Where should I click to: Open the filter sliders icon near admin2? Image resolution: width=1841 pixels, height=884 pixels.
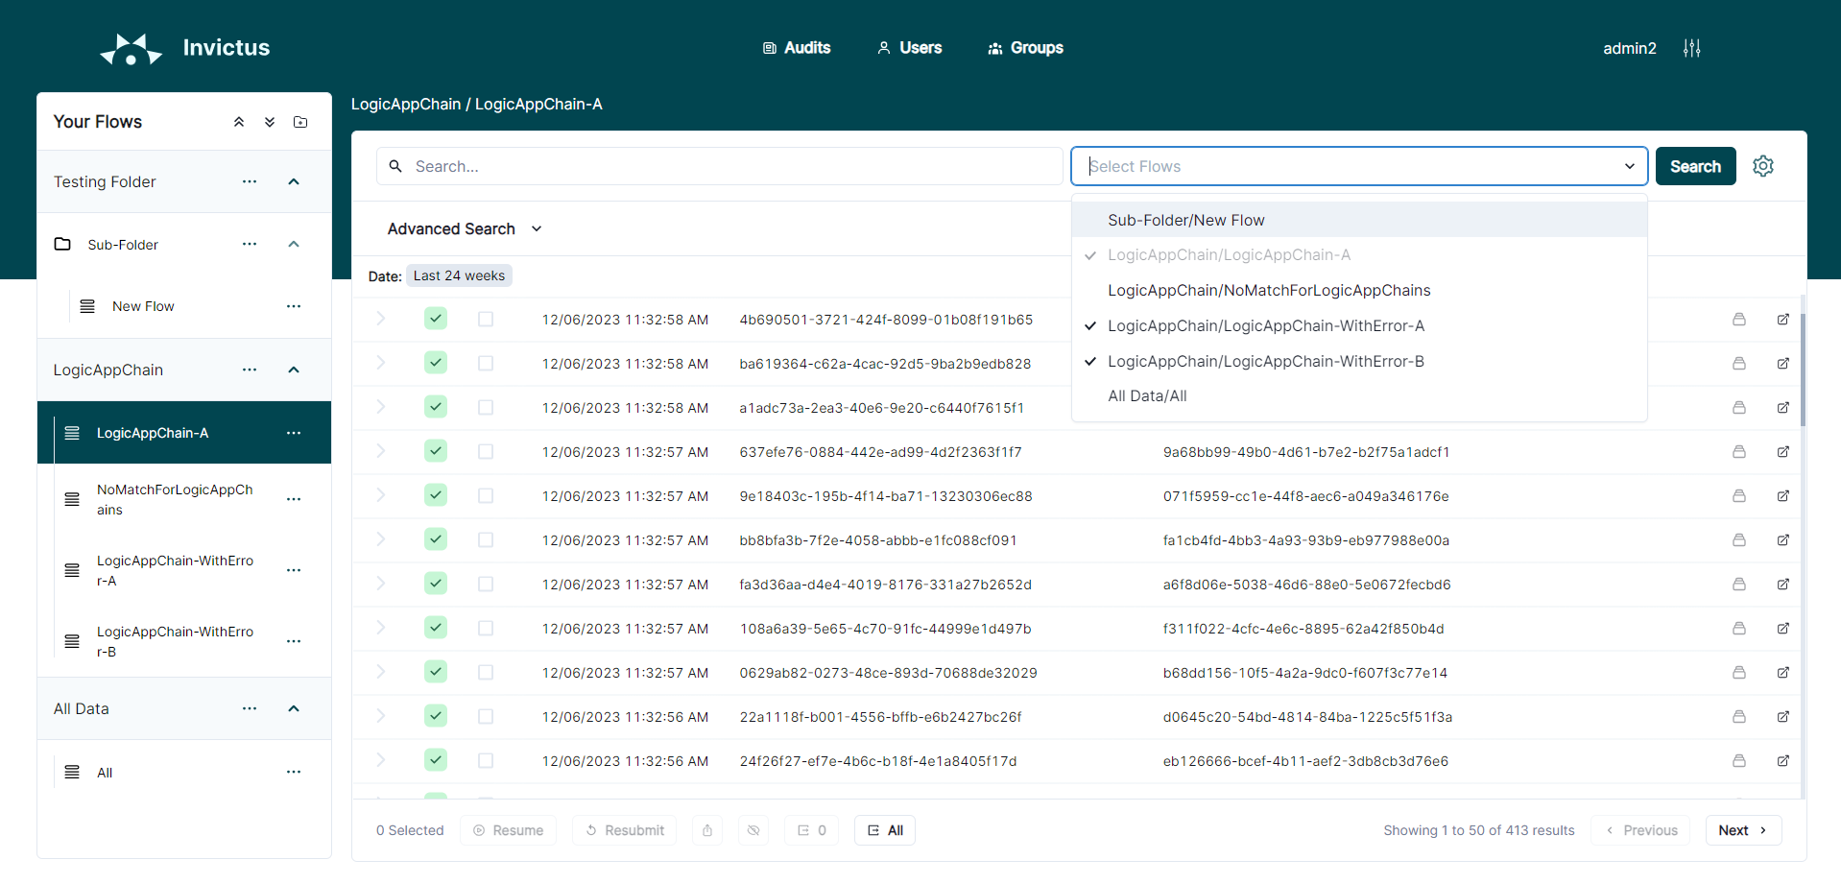(1691, 48)
